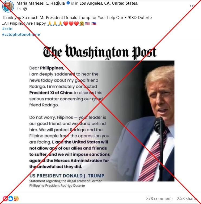Open the 278 comments list
This screenshot has height=204, width=201.
[x=160, y=199]
